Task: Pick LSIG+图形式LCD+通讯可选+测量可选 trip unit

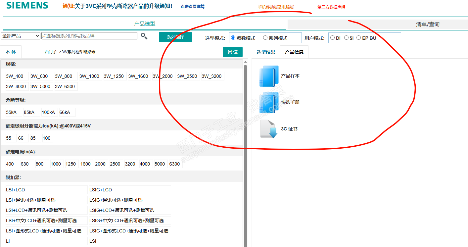Action: (x=130, y=231)
